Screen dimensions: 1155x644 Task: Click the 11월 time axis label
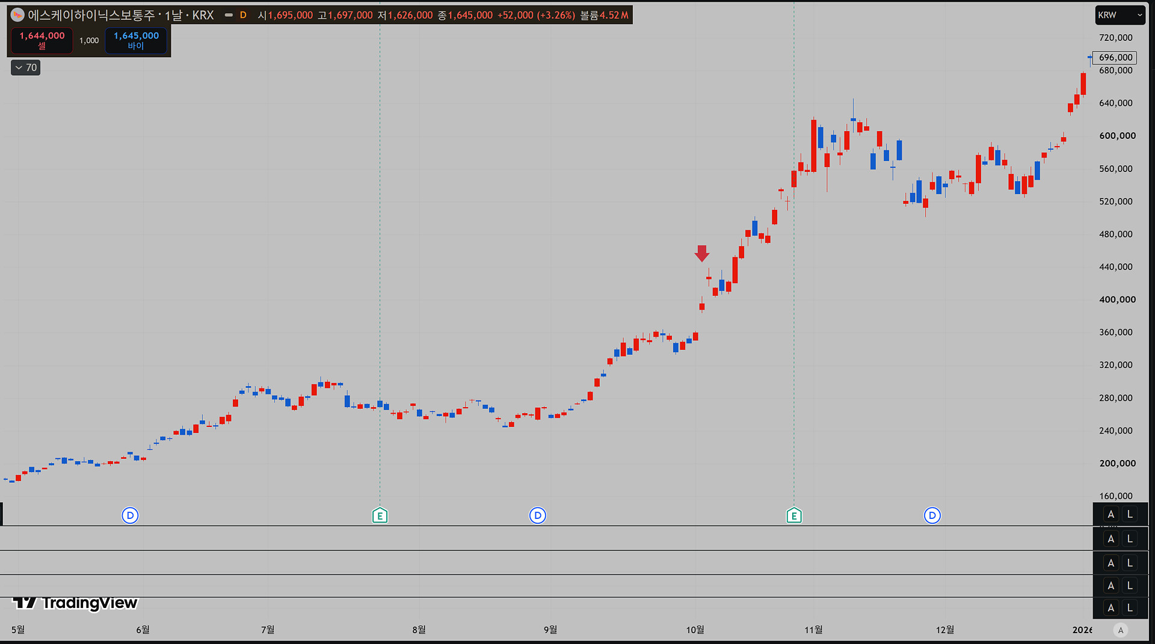[813, 630]
